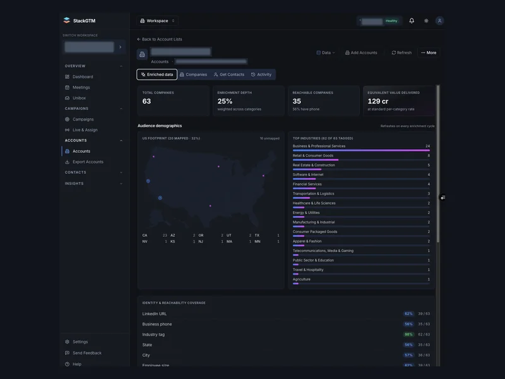
Task: Click the Business phone coverage row
Action: (286, 324)
